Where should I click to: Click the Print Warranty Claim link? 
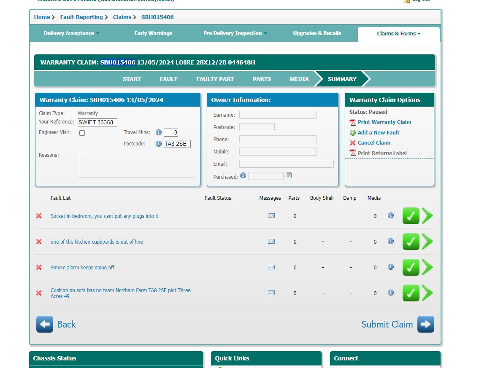(384, 122)
